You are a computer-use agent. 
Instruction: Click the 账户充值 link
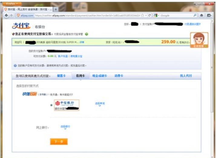coord(63,56)
